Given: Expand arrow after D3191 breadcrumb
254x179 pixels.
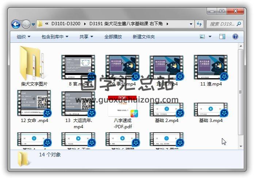Looking at the screenshot, I should 168,24.
